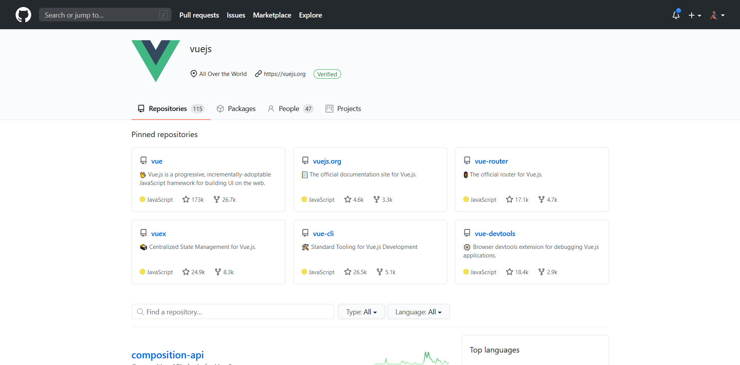Image resolution: width=740 pixels, height=365 pixels.
Task: Focus the Search or jump to field
Action: tap(105, 15)
